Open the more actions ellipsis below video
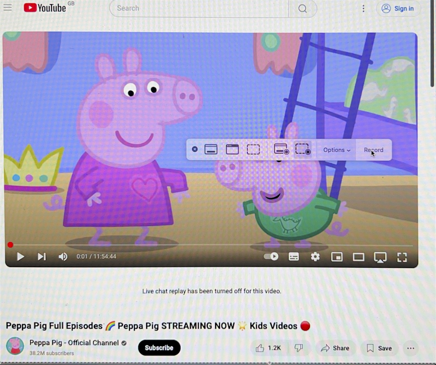Screen dimensions: 436x365 click(410, 348)
